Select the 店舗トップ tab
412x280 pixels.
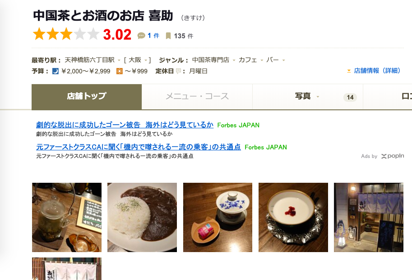click(x=87, y=96)
